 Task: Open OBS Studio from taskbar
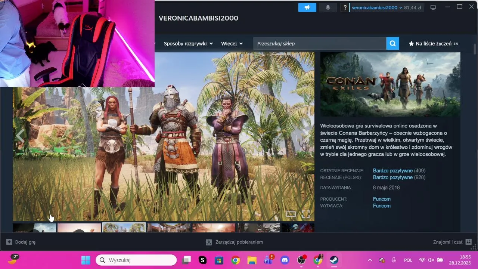tap(301, 260)
